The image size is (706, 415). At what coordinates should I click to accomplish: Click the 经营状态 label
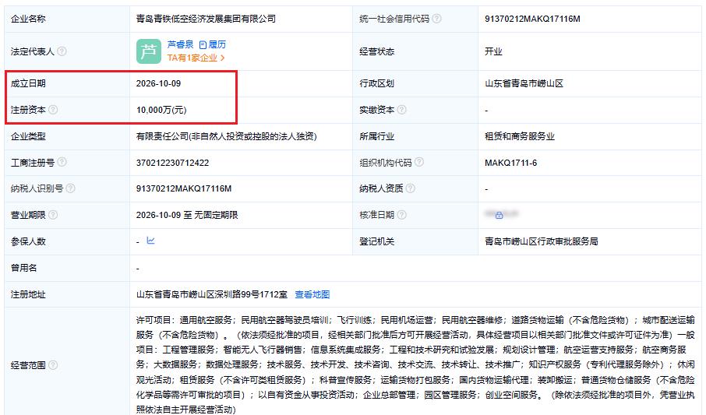click(376, 51)
